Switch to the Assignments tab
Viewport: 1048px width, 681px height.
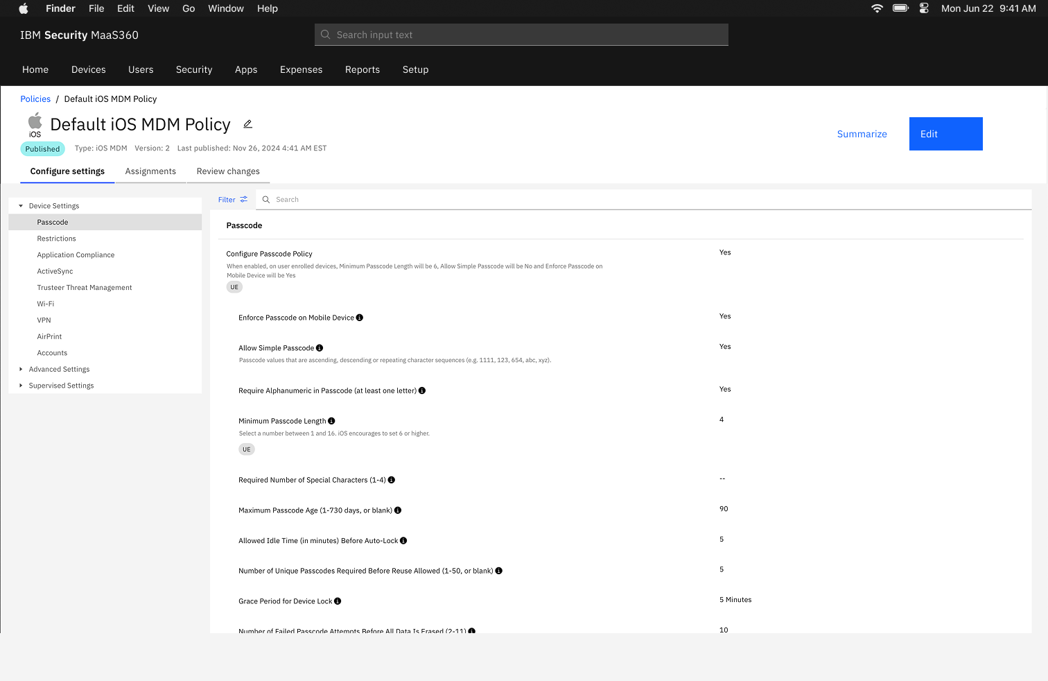[150, 171]
